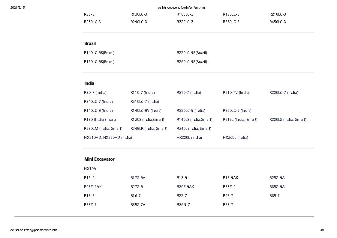Viewport: 337px width, 238px height.
Task: Select the R18-9 model link
Action: [182, 178]
